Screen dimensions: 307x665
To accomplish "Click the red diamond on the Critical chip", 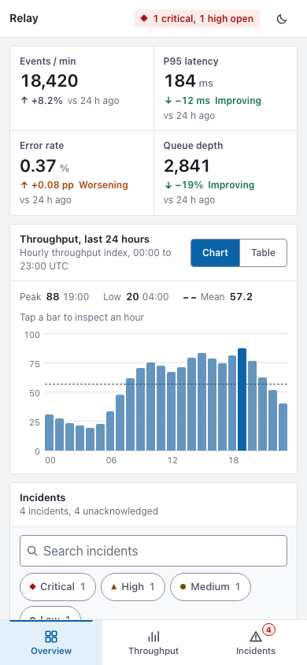I will (x=32, y=587).
